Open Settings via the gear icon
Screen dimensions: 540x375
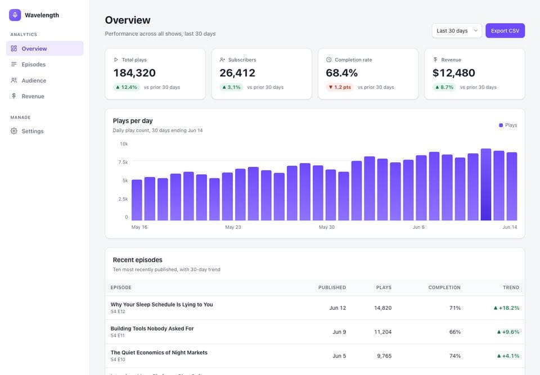tap(13, 131)
